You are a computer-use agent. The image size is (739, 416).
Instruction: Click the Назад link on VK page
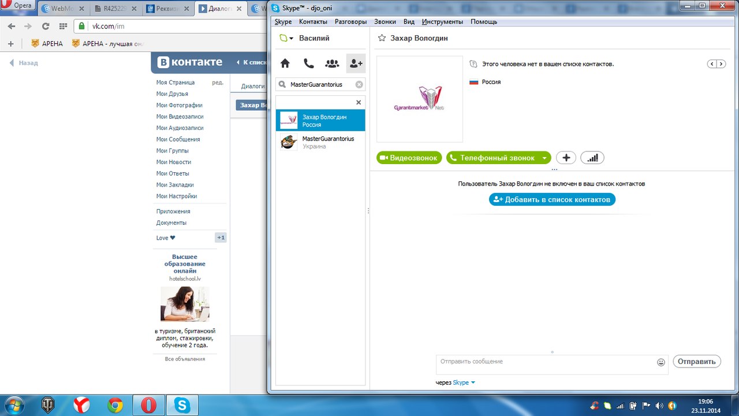[24, 62]
